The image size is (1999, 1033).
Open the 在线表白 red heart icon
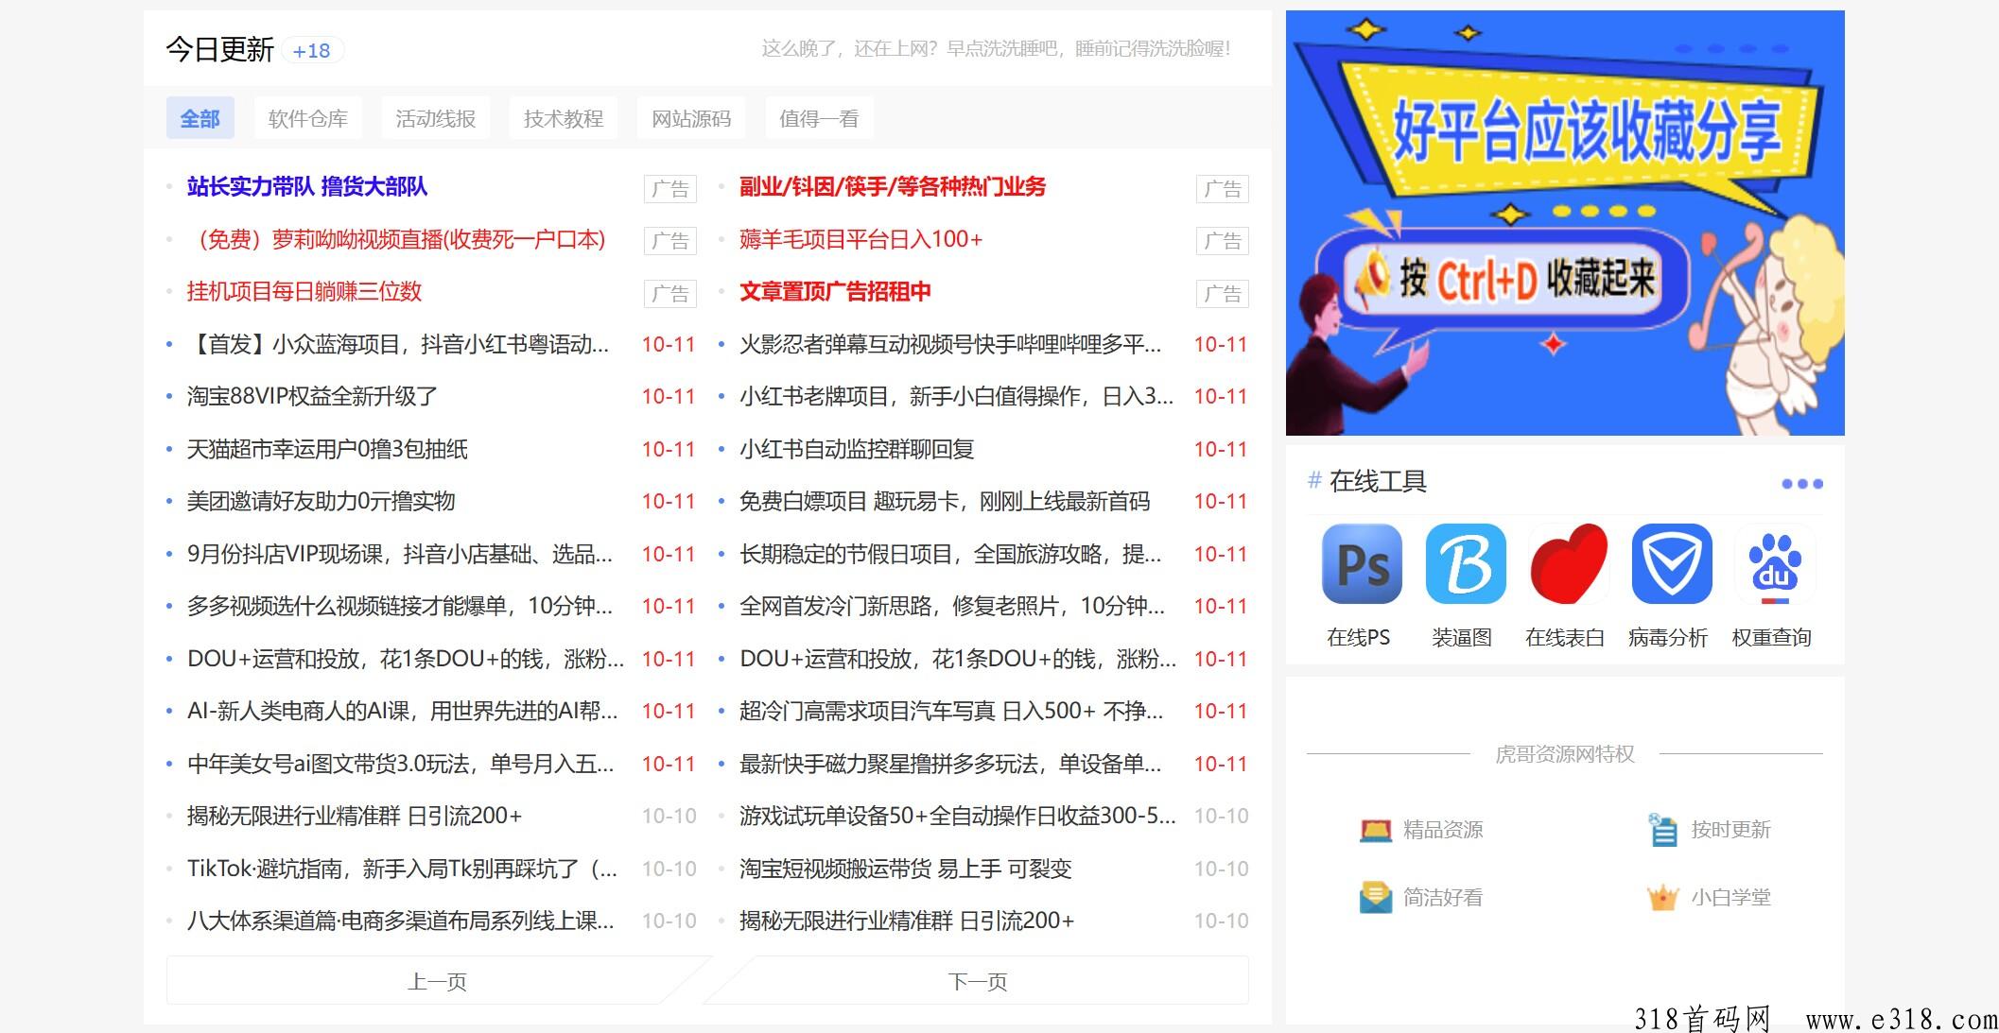click(1567, 564)
